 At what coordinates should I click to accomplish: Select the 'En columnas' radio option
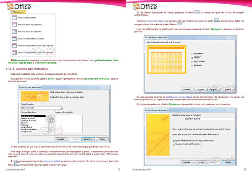pos(192,54)
